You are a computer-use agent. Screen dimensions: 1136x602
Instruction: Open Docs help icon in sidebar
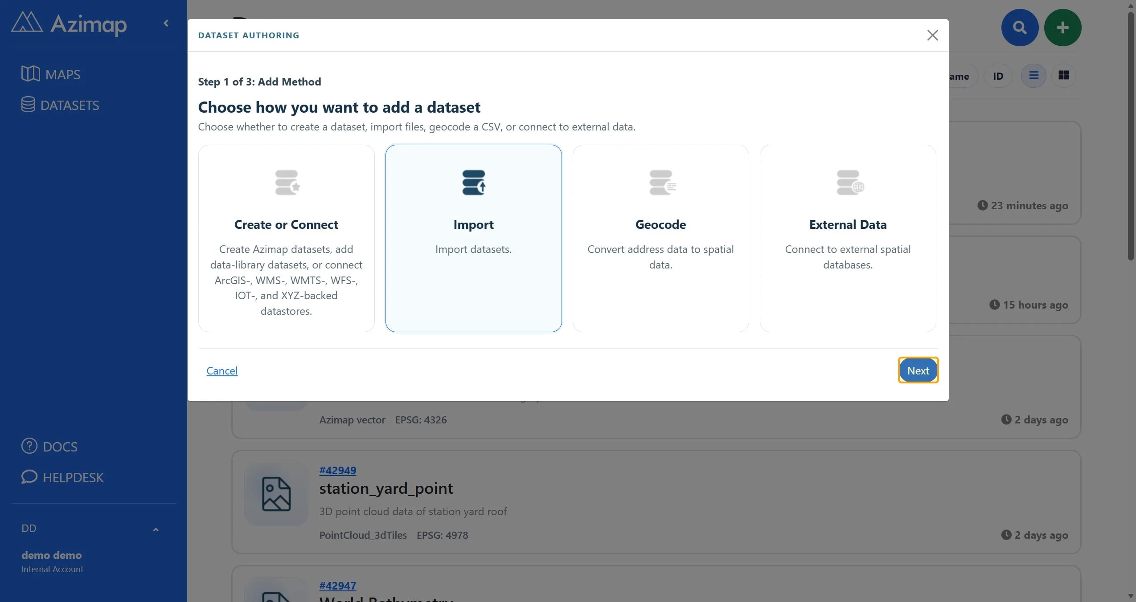tap(29, 446)
